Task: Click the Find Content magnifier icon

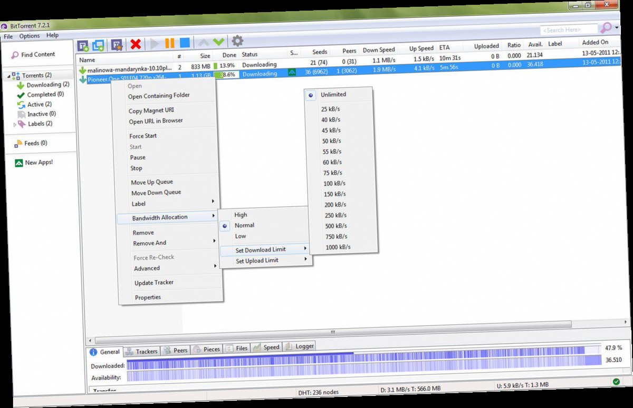Action: [15, 55]
